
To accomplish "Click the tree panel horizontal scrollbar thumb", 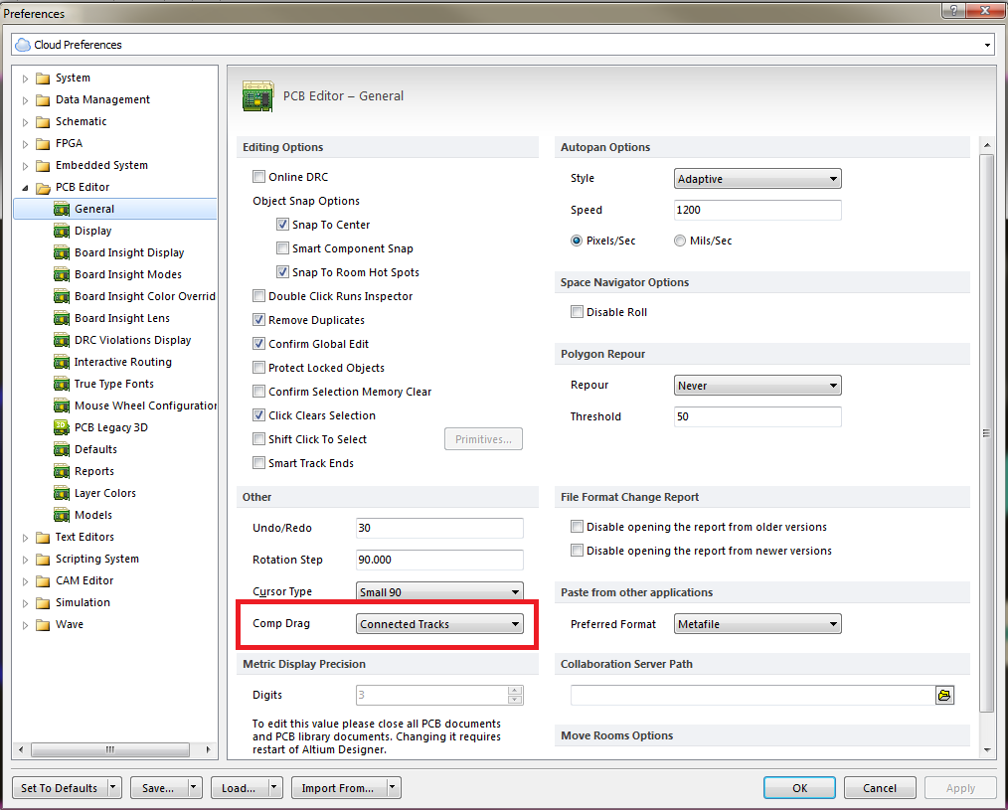I will click(110, 749).
